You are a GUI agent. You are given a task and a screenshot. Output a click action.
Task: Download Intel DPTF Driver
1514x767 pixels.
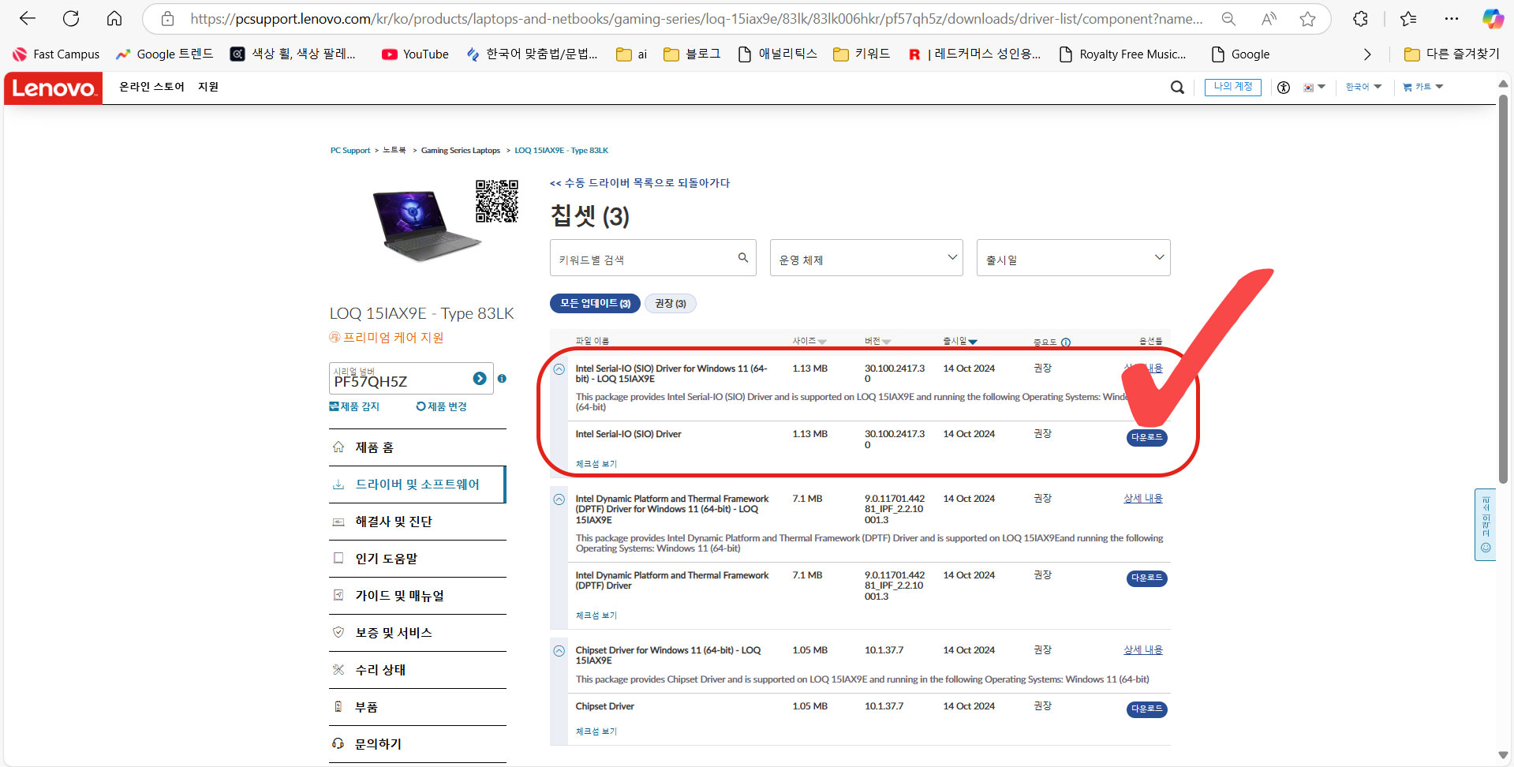coord(1146,578)
